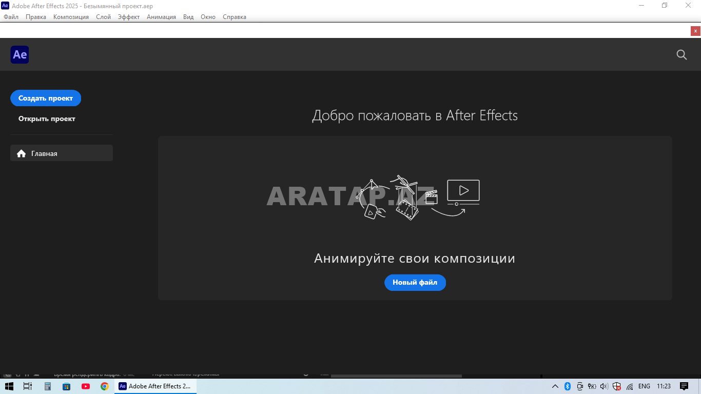Click the Создать проект button
The width and height of the screenshot is (701, 394).
(46, 98)
